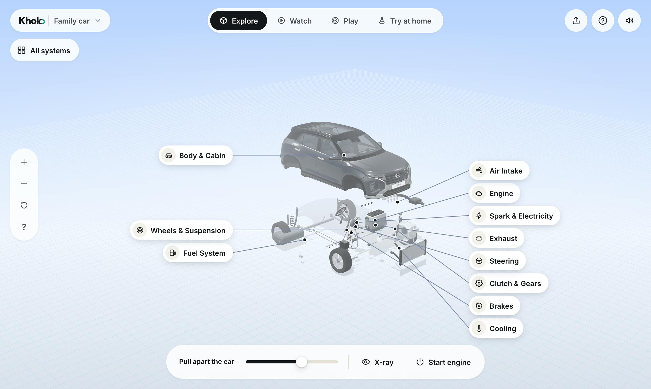Click the Engine label icon
The image size is (651, 389).
tap(479, 193)
